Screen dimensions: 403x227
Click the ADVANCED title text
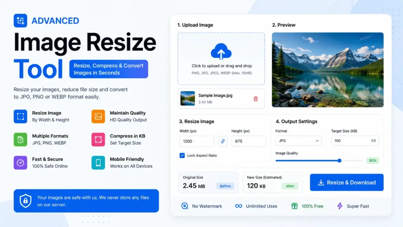point(55,21)
